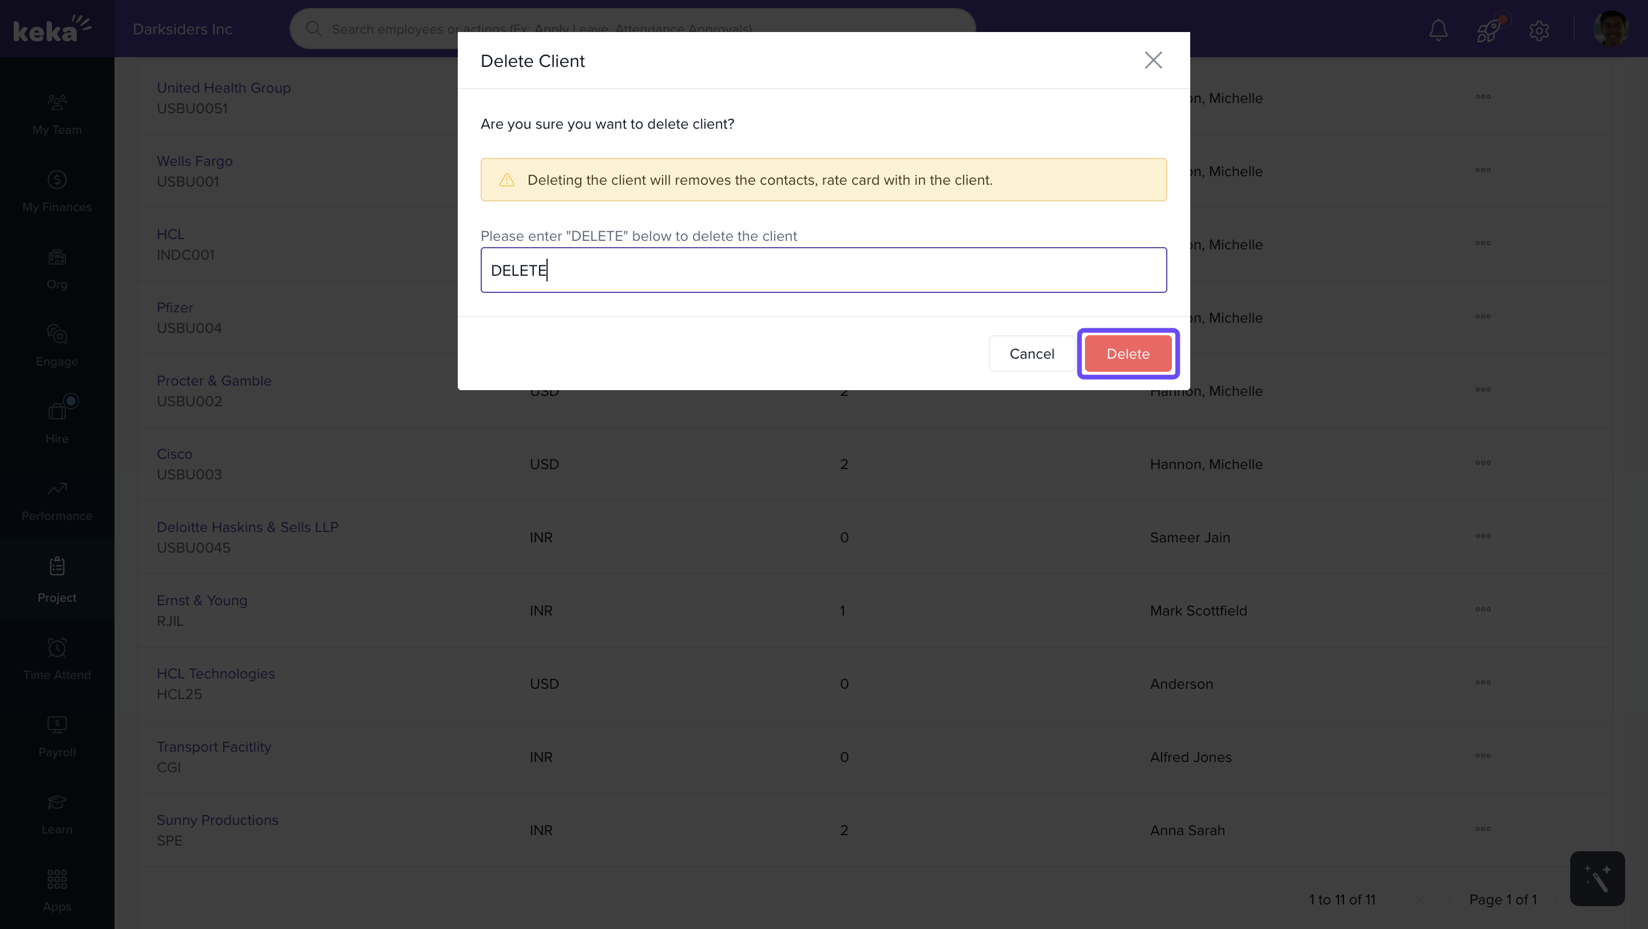Open the Payroll module
This screenshot has height=929, width=1648.
click(57, 736)
